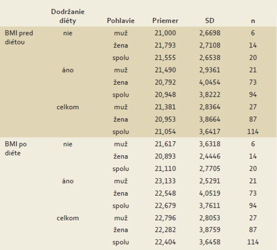Click the mean value 22,282
The image size is (277, 250).
(x=165, y=230)
